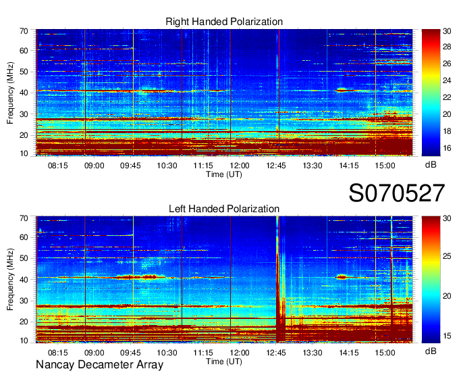
Task: Click the dB label under lower color bar
Action: (x=431, y=351)
